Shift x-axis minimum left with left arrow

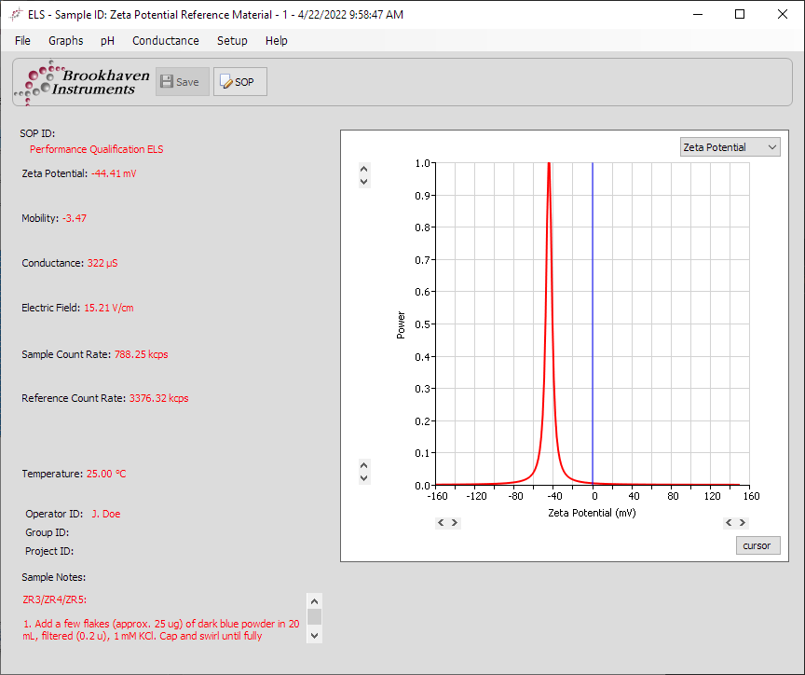pos(442,523)
